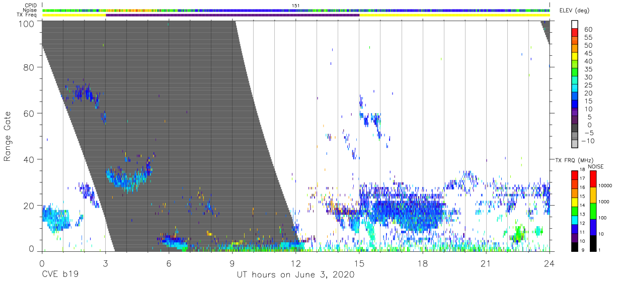Click the 'CVE b19' label
The width and height of the screenshot is (618, 285).
point(59,275)
